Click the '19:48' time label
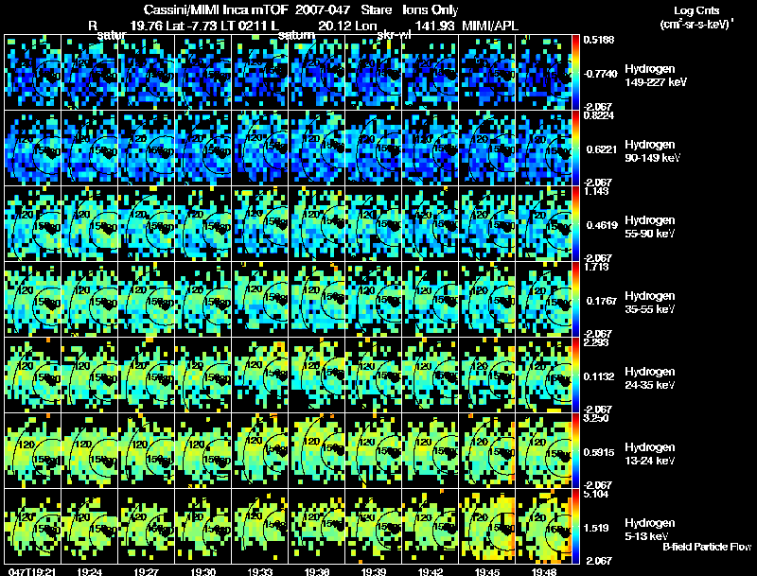The height and width of the screenshot is (576, 757). coord(543,572)
